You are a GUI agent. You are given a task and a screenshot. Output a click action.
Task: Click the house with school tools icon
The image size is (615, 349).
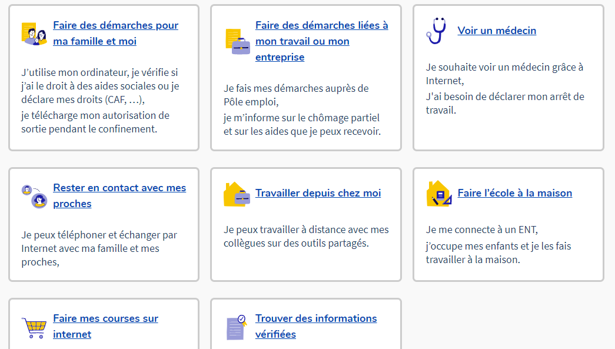pos(439,194)
